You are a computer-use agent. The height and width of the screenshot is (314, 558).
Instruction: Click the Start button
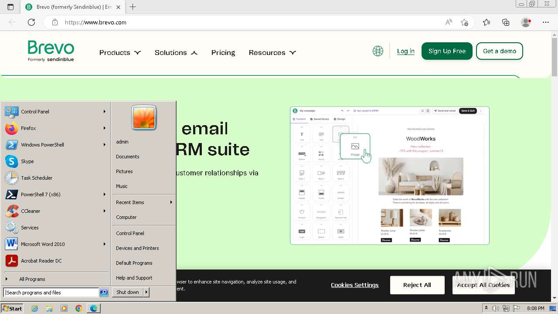12,308
